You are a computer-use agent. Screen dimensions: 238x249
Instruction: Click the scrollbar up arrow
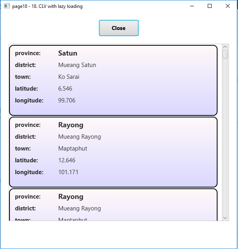(225, 47)
